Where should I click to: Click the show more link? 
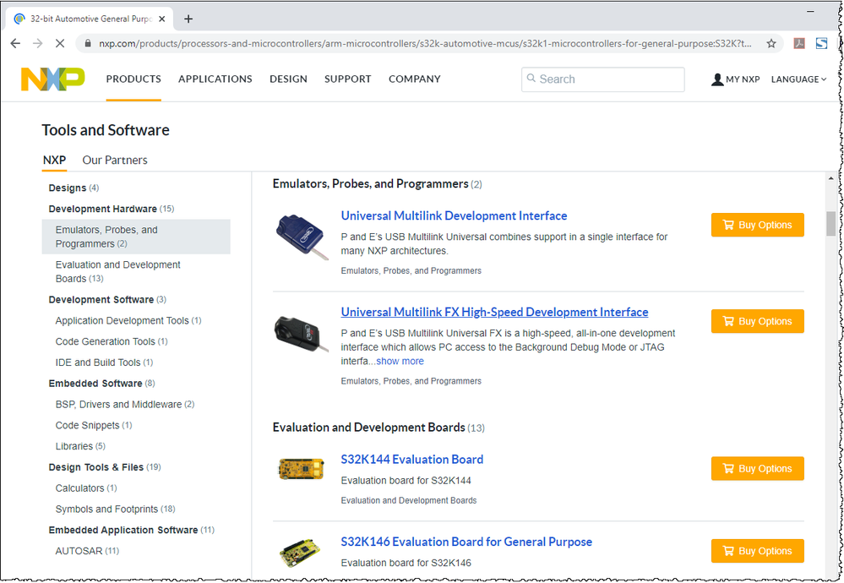400,362
